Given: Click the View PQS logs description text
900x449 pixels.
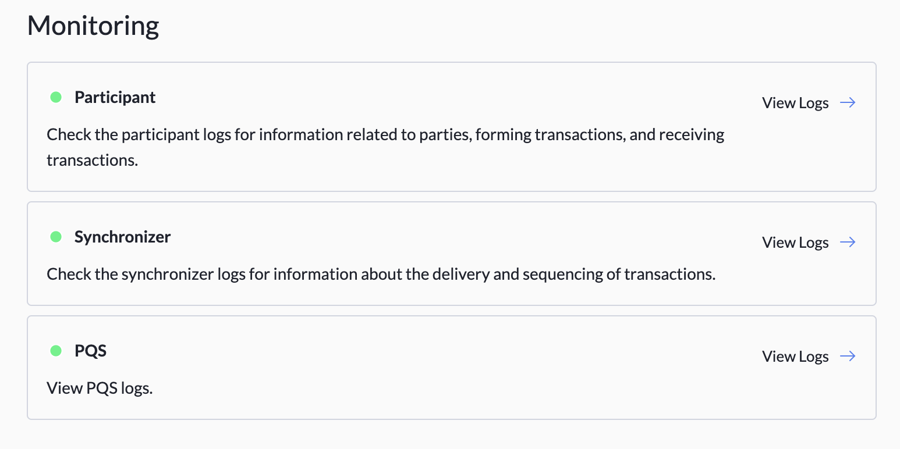Looking at the screenshot, I should pyautogui.click(x=99, y=387).
